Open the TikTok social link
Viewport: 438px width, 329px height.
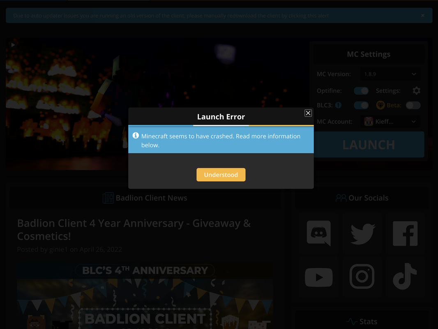(405, 277)
